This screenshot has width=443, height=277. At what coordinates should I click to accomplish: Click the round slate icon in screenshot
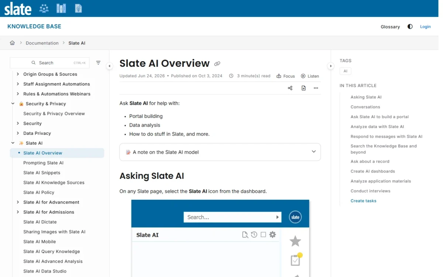[x=295, y=217]
